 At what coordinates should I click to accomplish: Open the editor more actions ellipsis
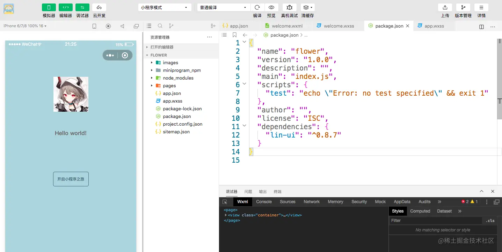point(493,27)
